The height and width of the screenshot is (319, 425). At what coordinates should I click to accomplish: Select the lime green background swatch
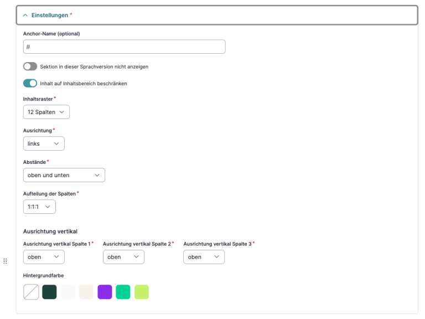(142, 292)
